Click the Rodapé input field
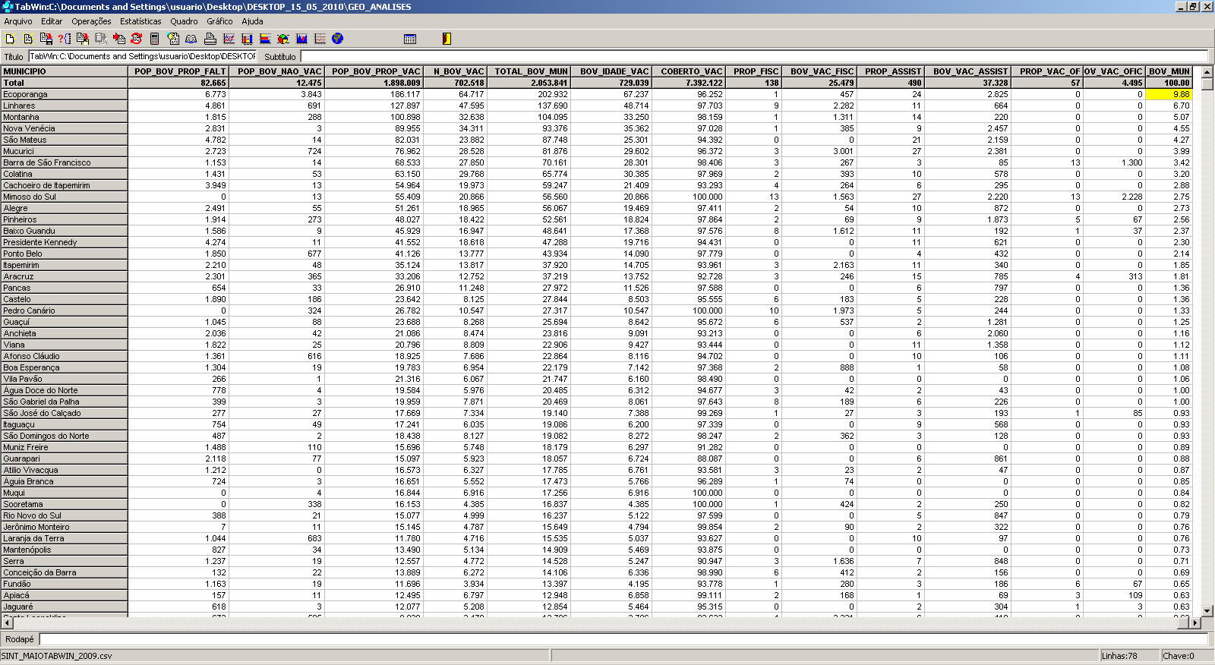Screen dimensions: 1215x665 (x=623, y=639)
